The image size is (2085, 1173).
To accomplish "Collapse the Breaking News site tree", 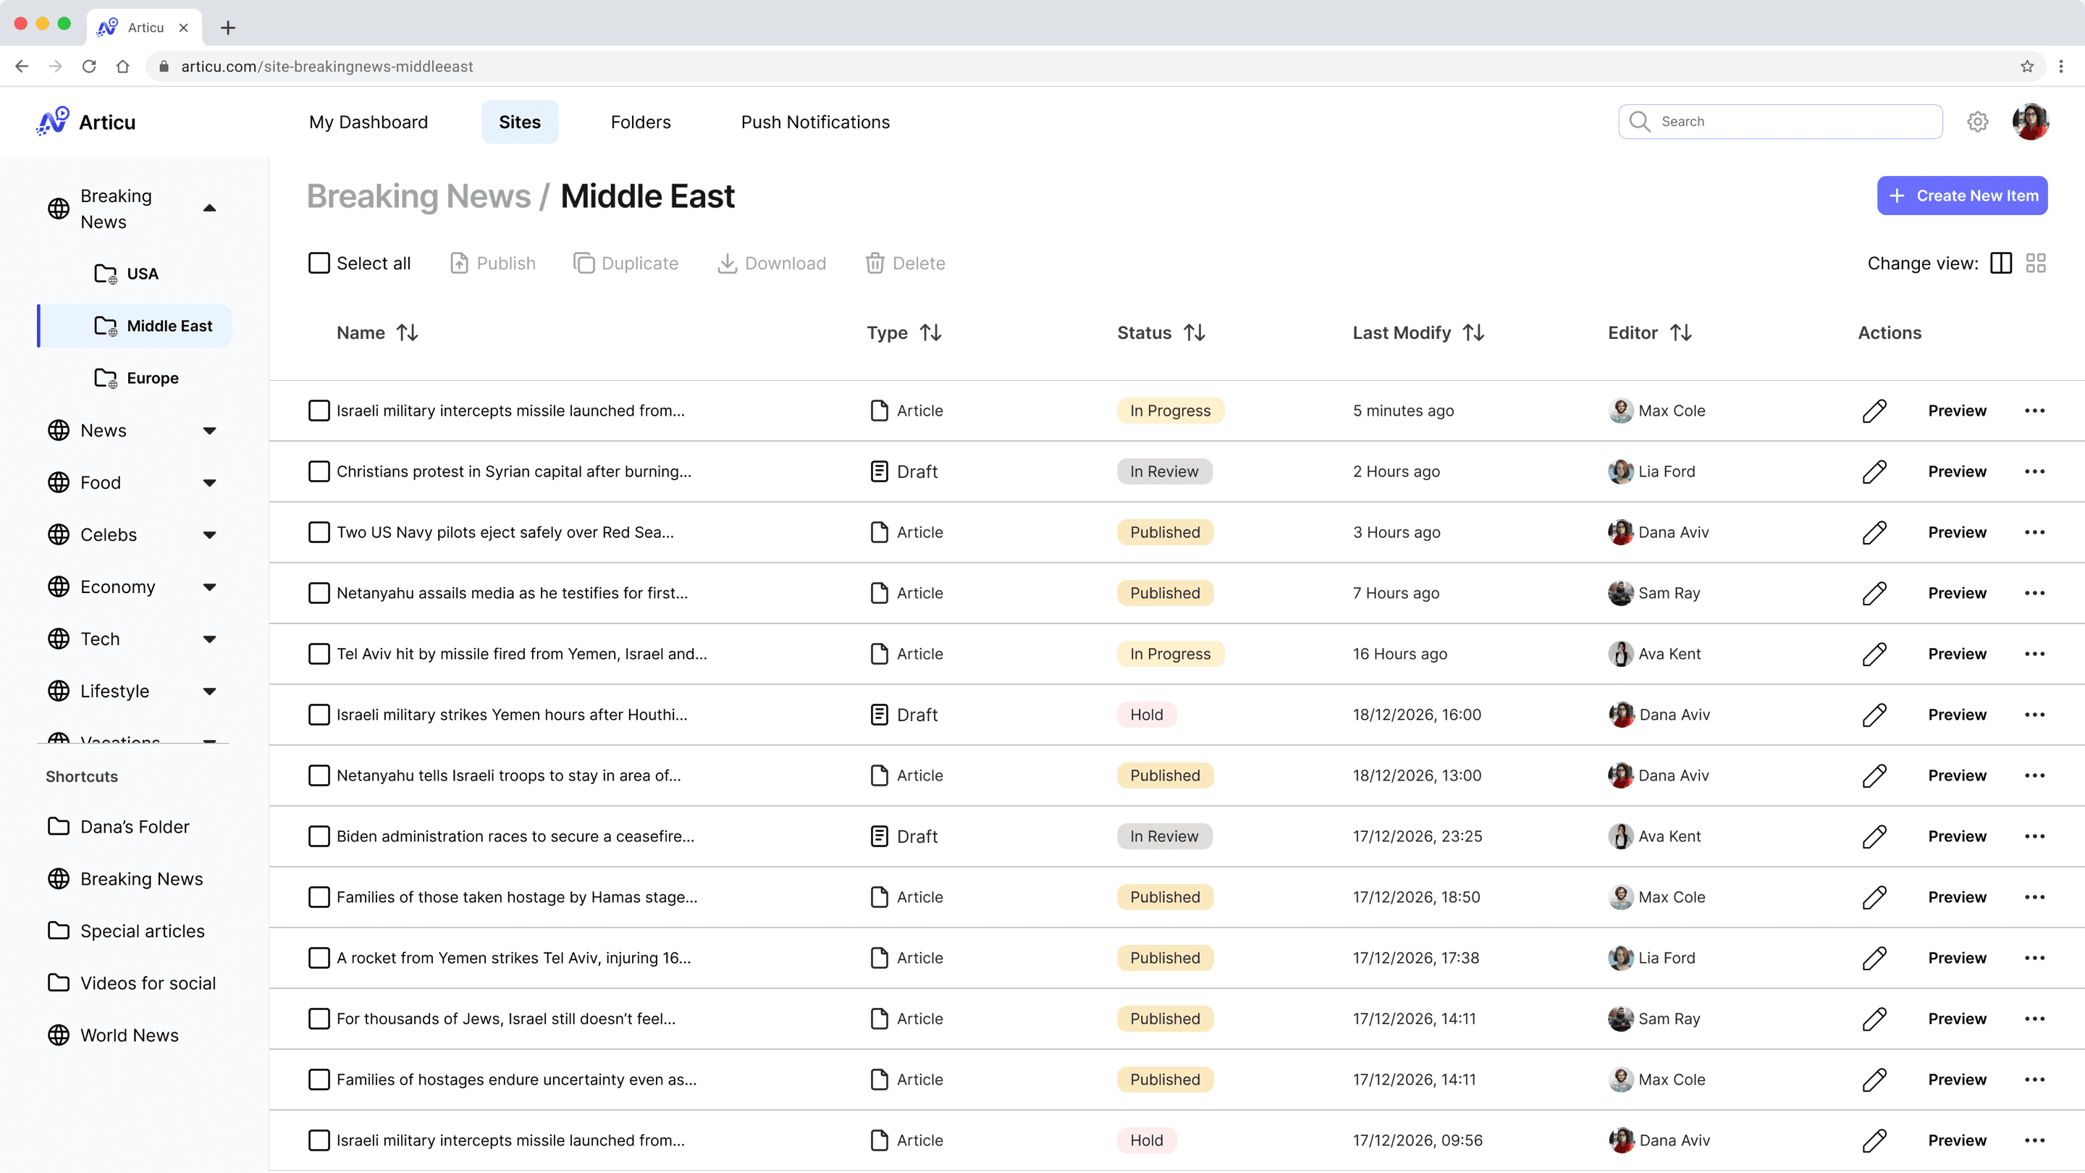I will click(210, 208).
